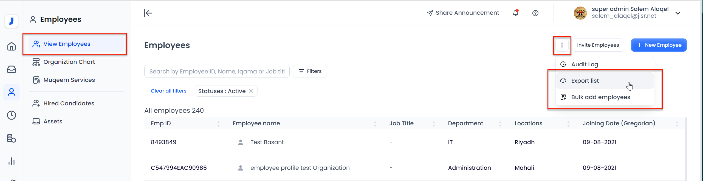
Task: Select Export list from the menu
Action: click(585, 81)
